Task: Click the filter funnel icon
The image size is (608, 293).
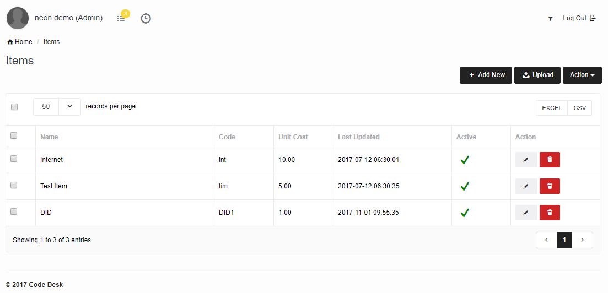Action: (550, 19)
